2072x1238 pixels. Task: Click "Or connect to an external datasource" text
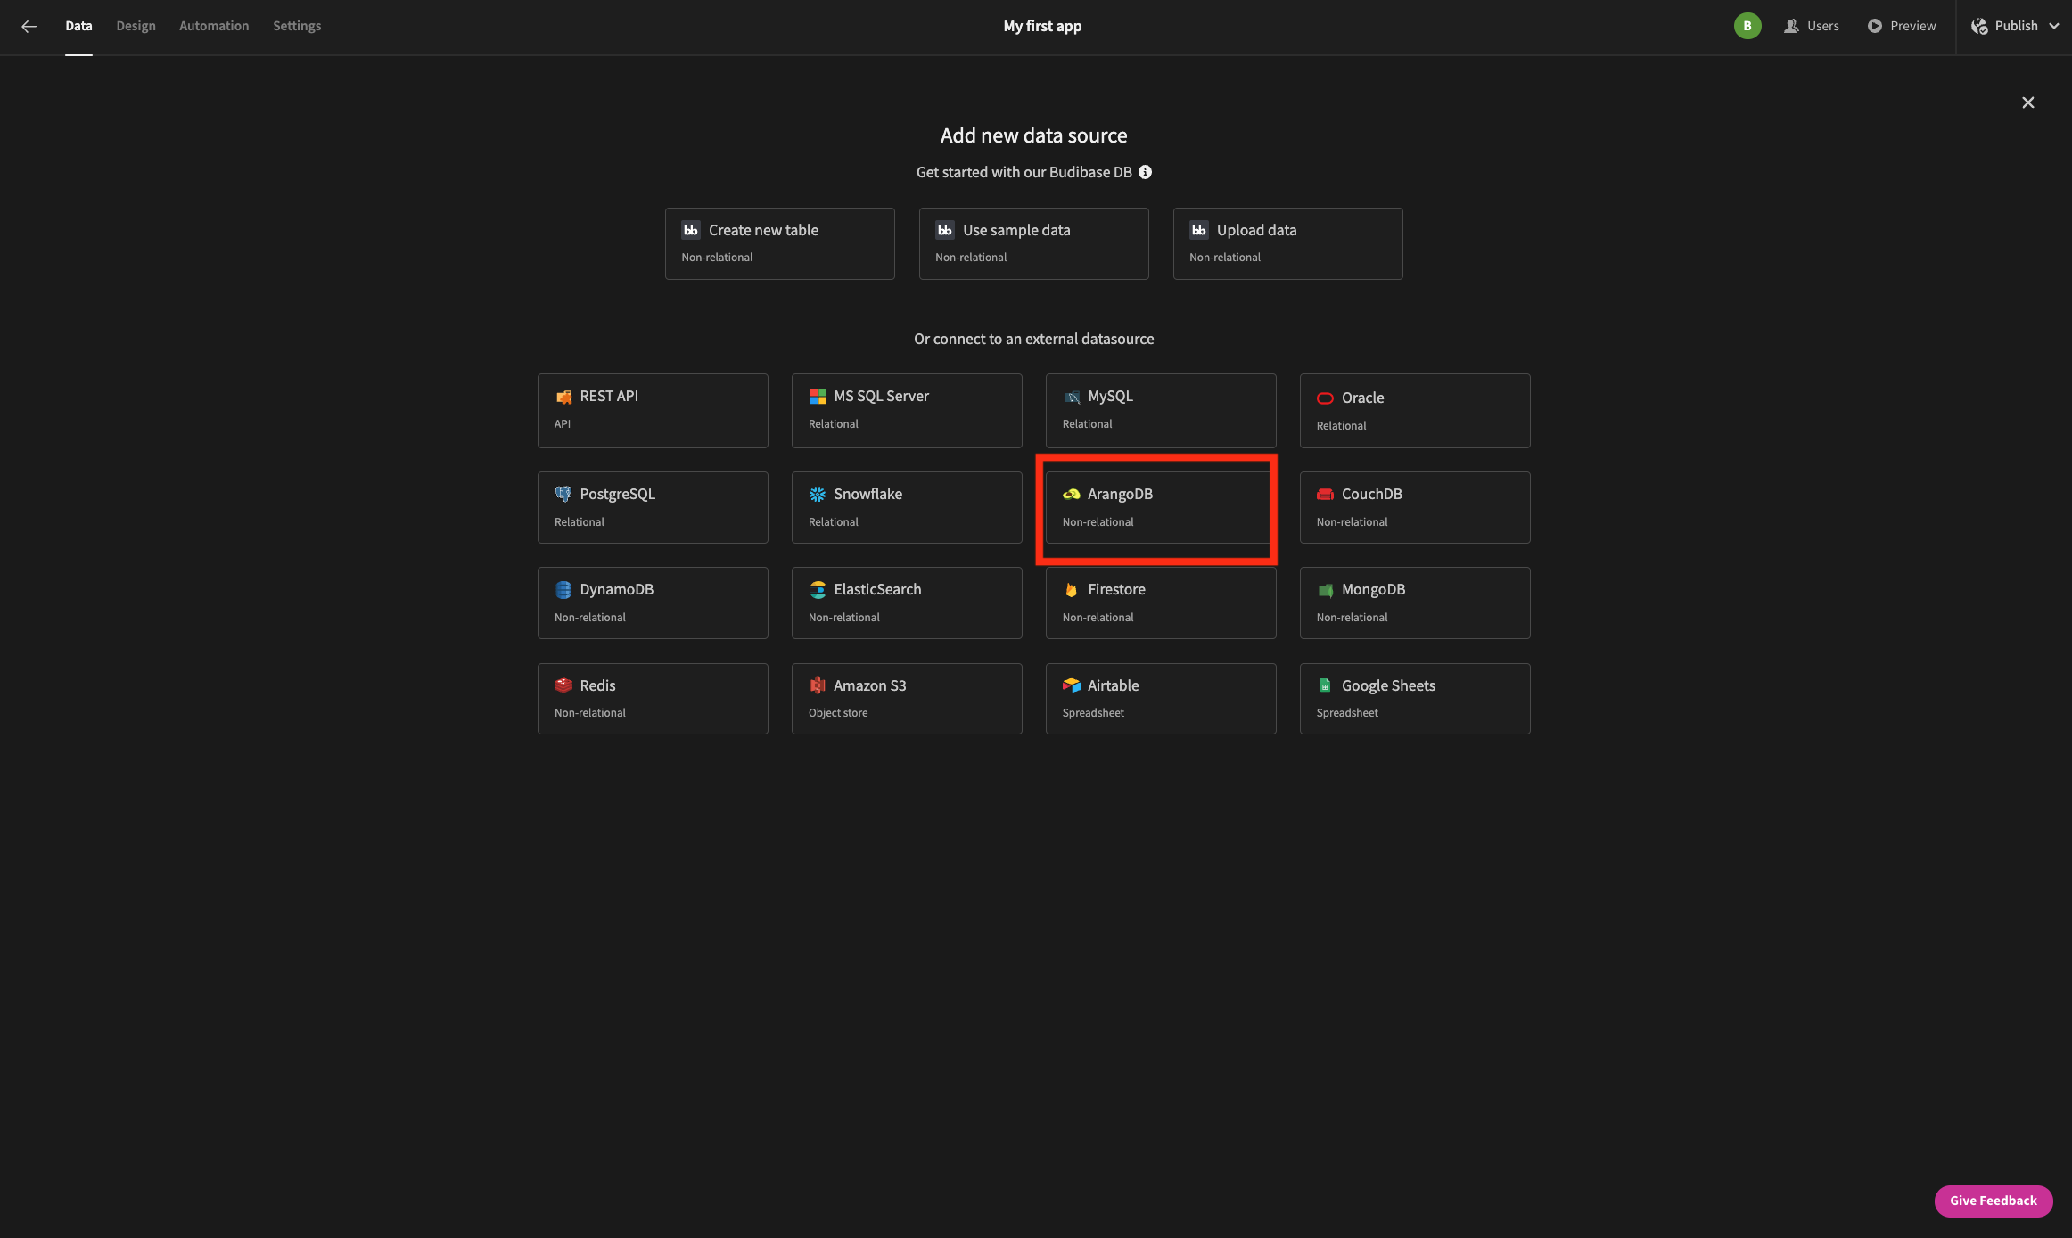(x=1034, y=339)
